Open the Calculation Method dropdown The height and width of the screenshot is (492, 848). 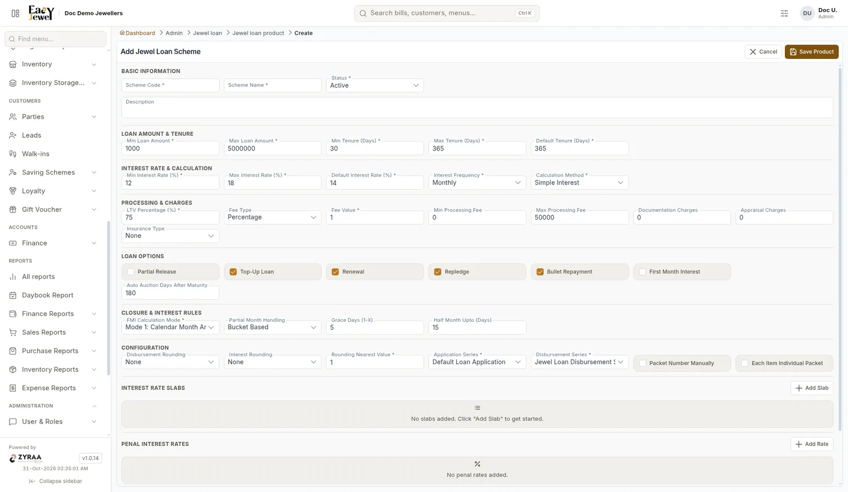[x=580, y=183]
